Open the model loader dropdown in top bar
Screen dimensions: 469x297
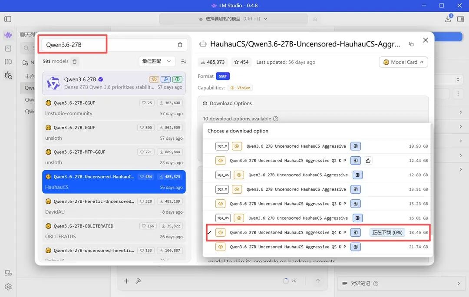click(x=233, y=19)
